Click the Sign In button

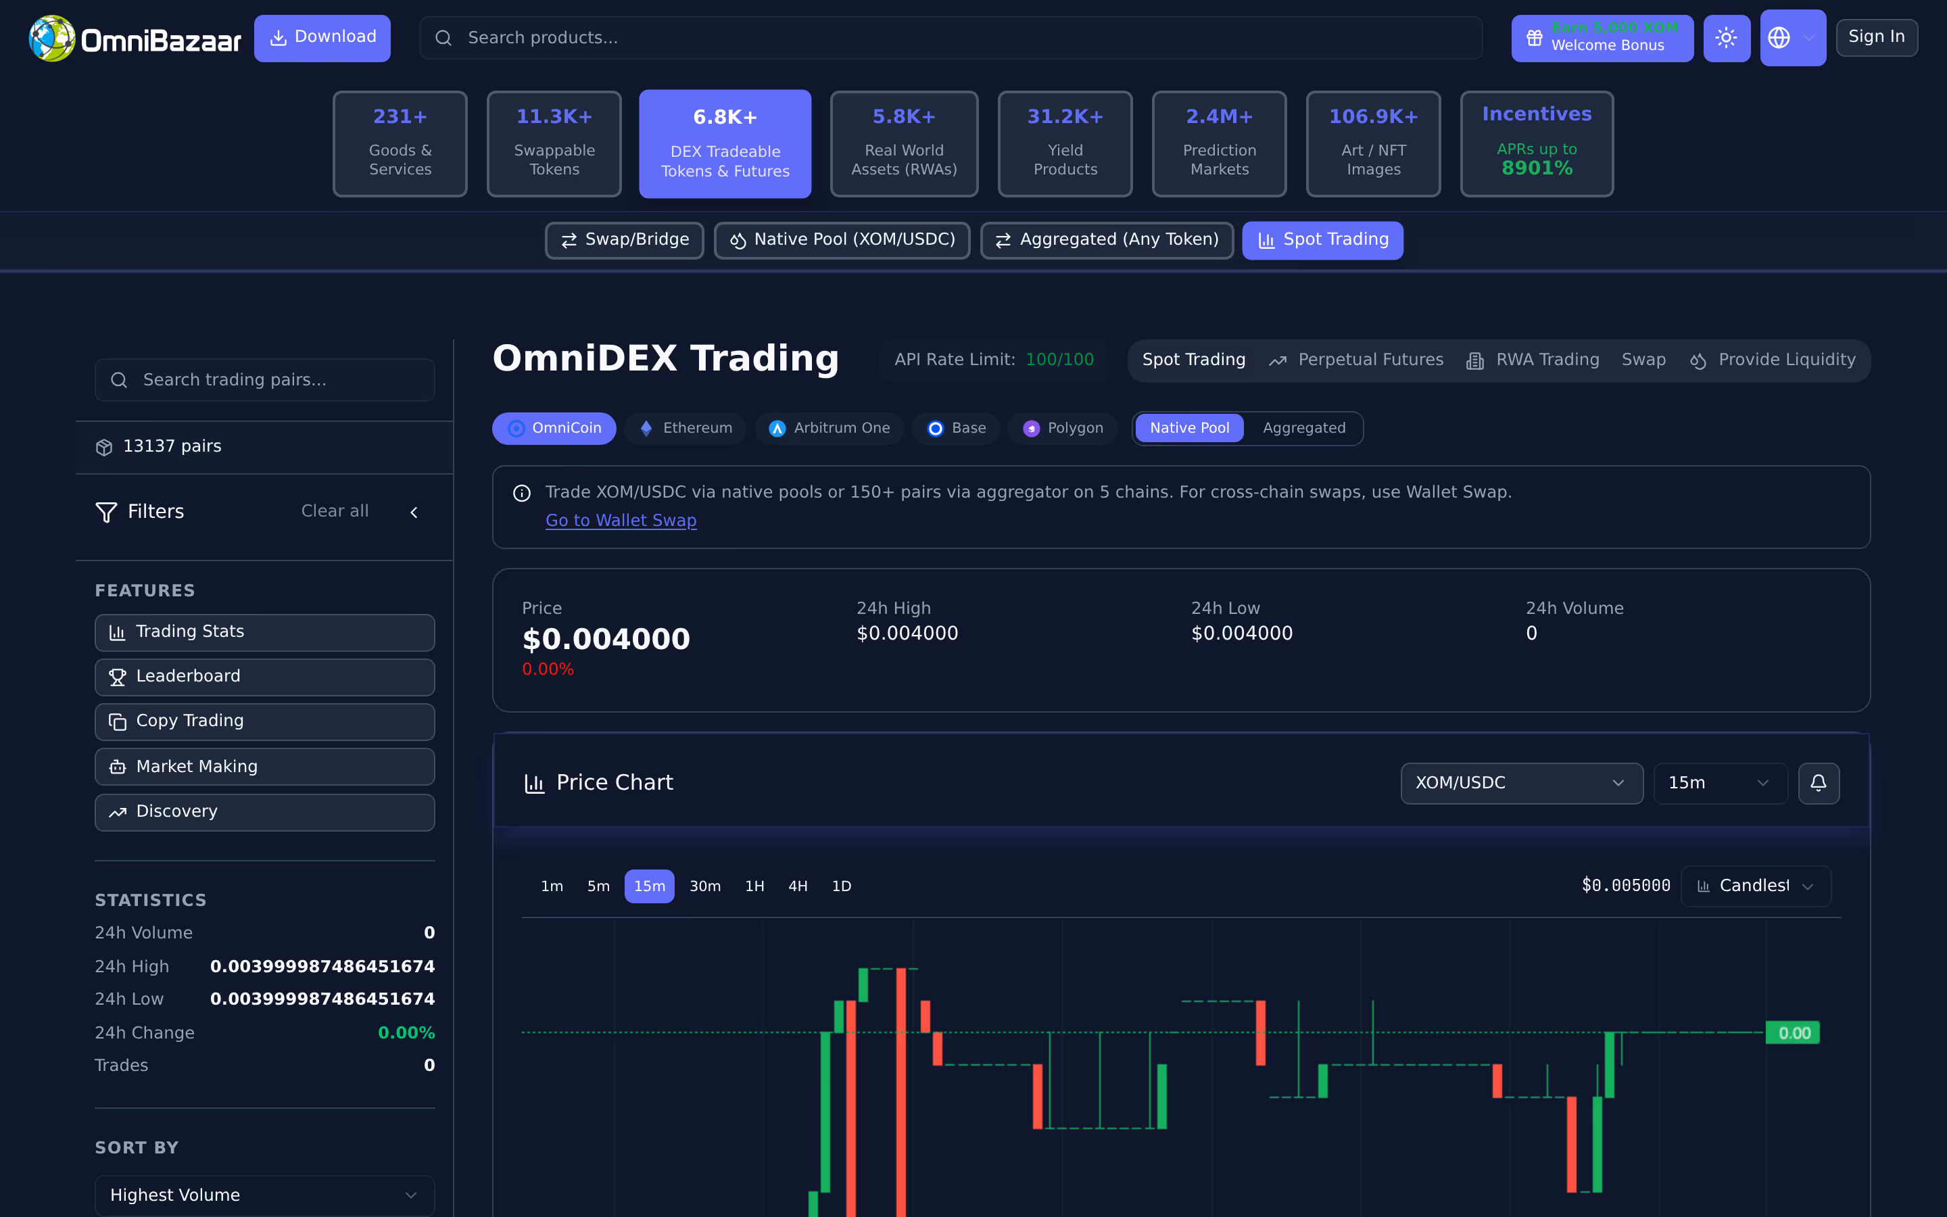(1876, 38)
